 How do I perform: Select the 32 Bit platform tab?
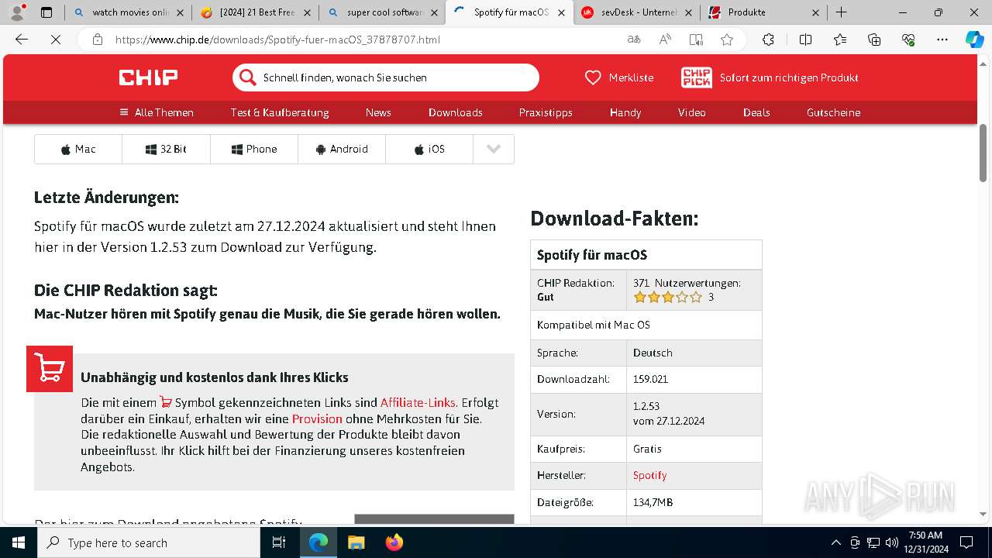[166, 149]
